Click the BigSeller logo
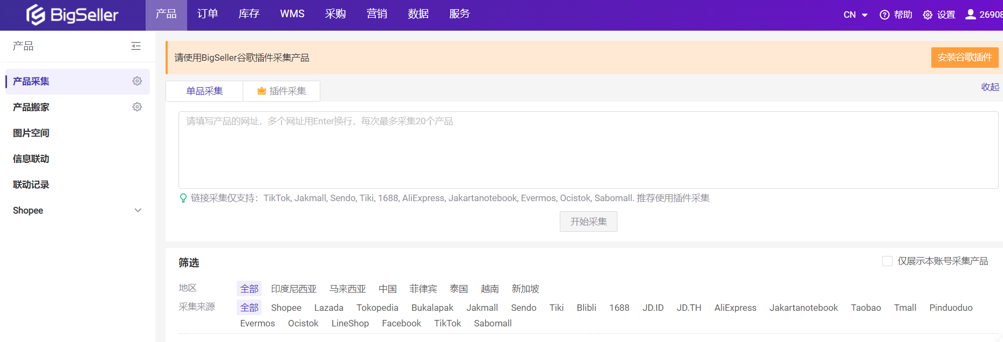 [x=72, y=15]
